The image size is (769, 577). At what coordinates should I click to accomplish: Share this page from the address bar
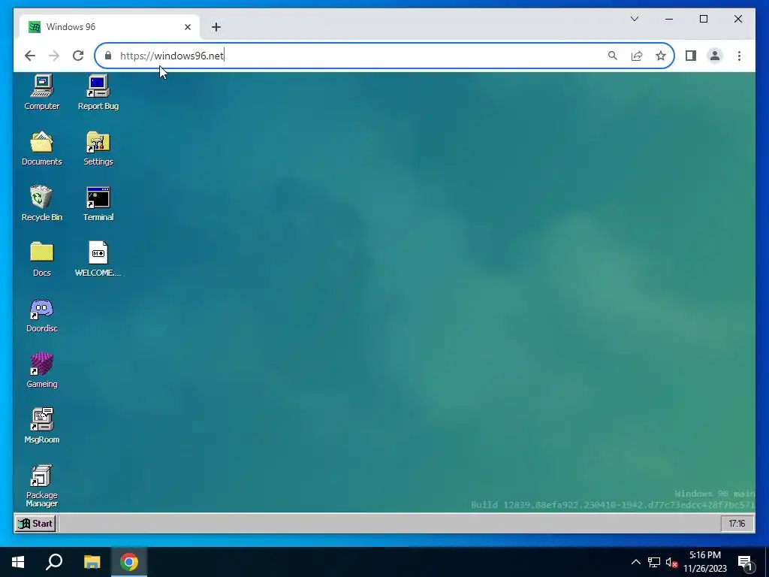(x=637, y=56)
